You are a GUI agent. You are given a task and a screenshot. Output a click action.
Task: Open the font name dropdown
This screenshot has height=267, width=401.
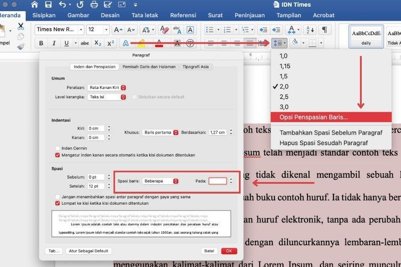pos(81,30)
